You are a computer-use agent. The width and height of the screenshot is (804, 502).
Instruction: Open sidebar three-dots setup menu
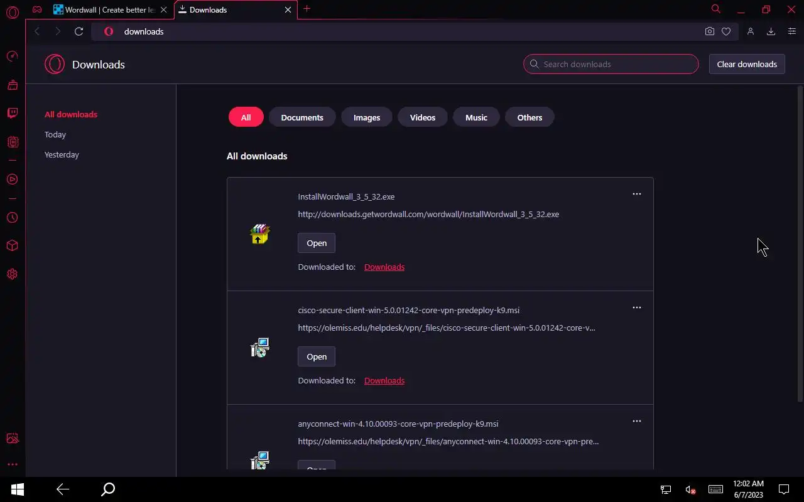coord(12,464)
